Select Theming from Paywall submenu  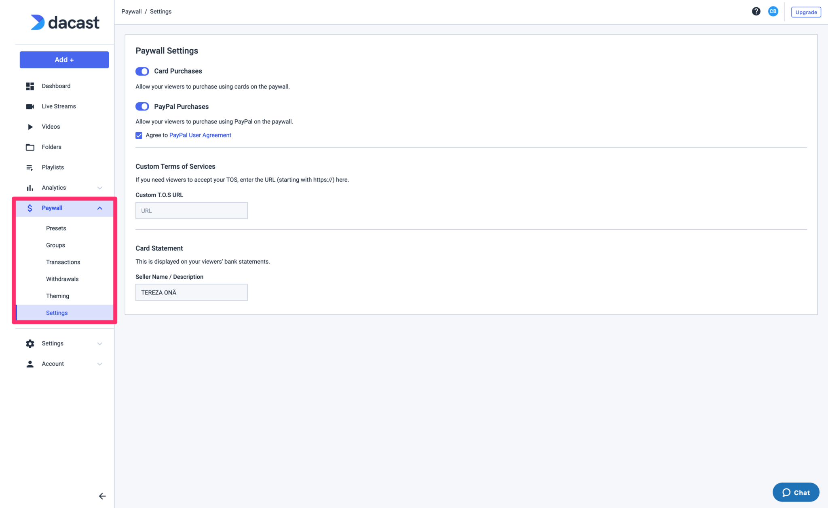click(57, 296)
